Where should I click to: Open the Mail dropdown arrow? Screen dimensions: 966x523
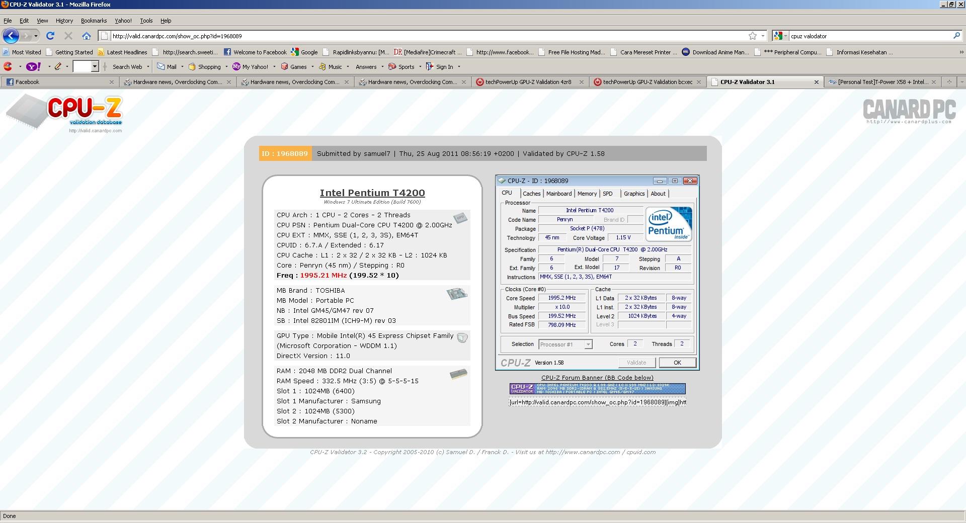[182, 66]
